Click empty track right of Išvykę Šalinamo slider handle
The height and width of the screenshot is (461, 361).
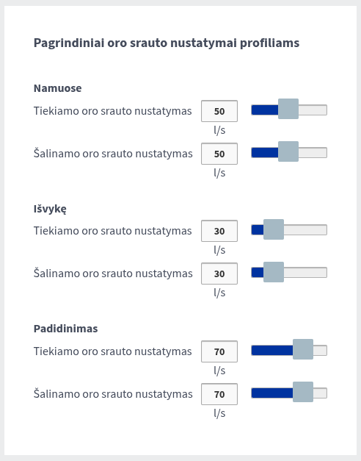pos(305,273)
